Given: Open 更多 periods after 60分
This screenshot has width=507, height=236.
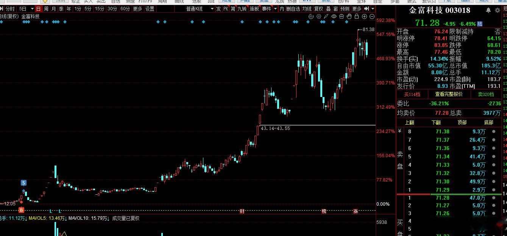Looking at the screenshot, I should point(138,9).
